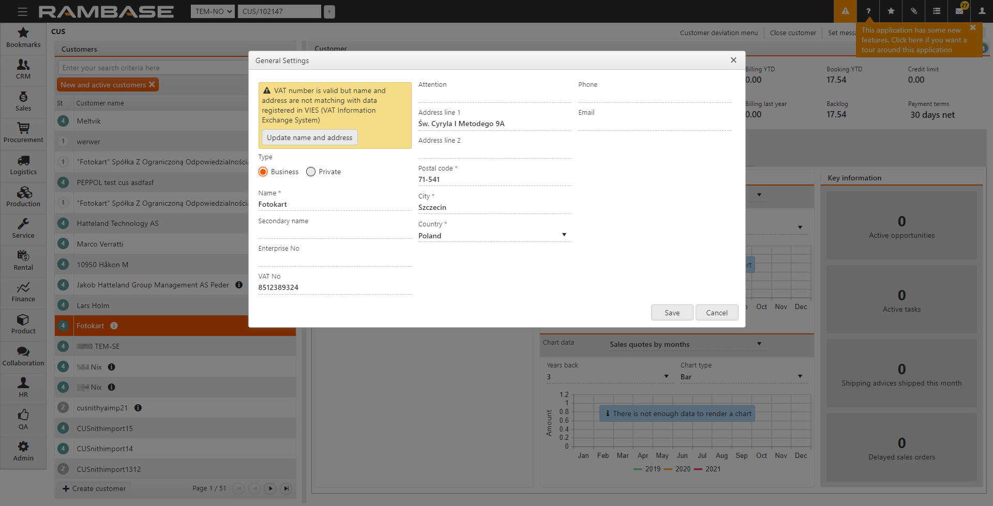Select the Business type radio button
This screenshot has height=506, width=993.
click(x=263, y=172)
